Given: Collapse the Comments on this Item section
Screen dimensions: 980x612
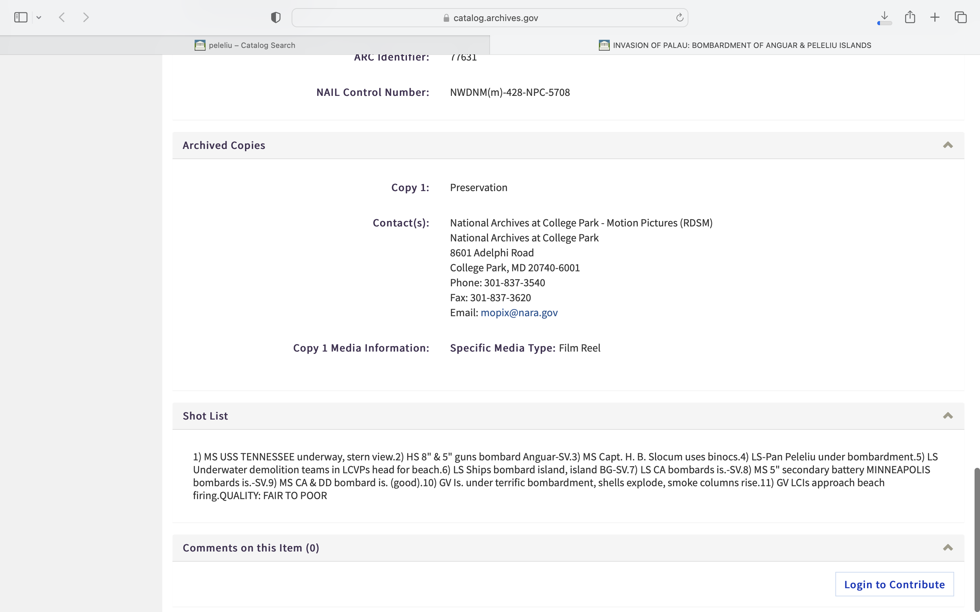Looking at the screenshot, I should (x=948, y=548).
